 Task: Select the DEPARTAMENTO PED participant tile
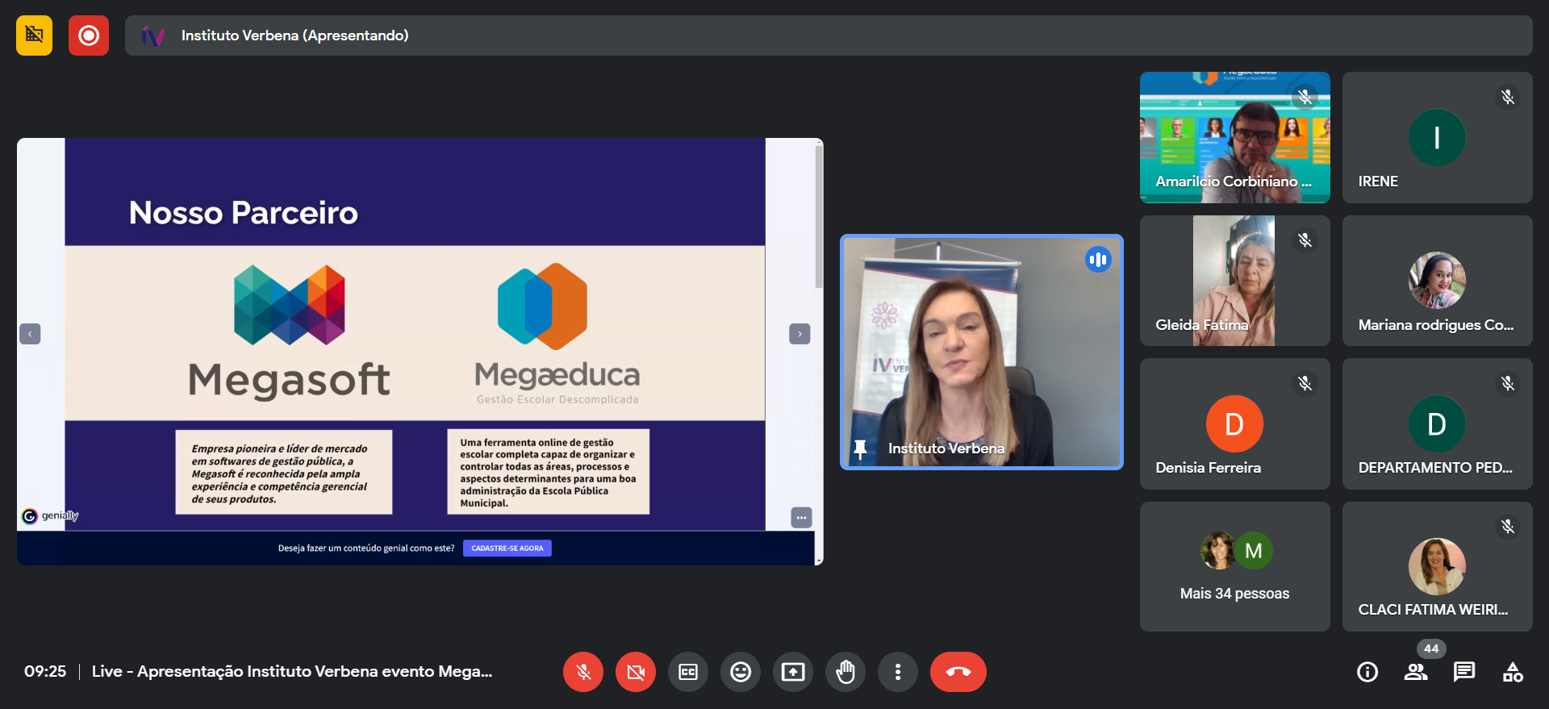pyautogui.click(x=1438, y=423)
